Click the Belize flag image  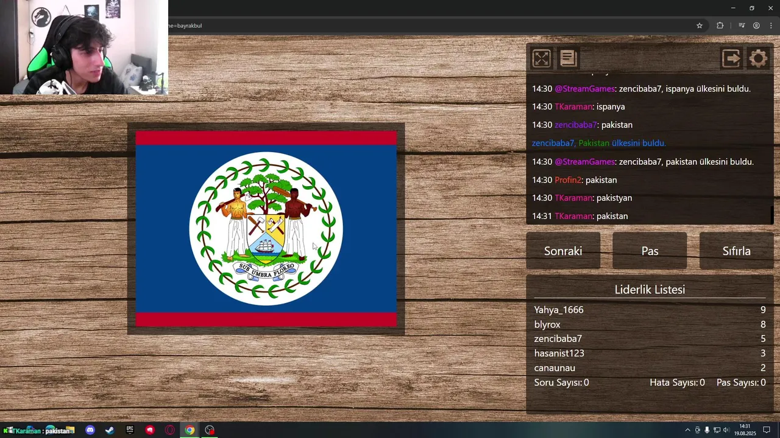point(266,229)
